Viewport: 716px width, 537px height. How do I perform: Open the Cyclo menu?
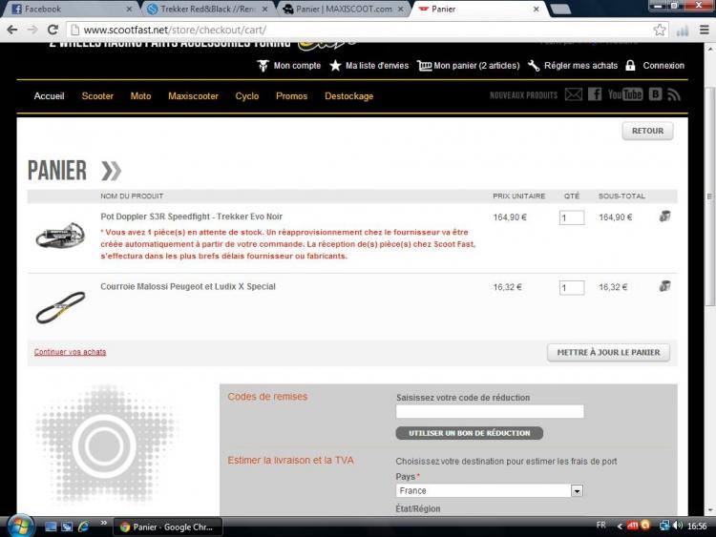coord(247,95)
